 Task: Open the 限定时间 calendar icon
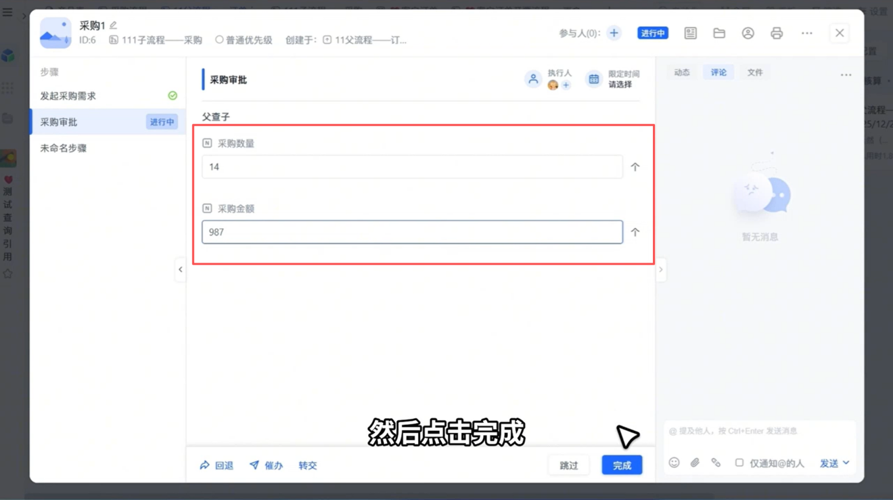coord(593,79)
